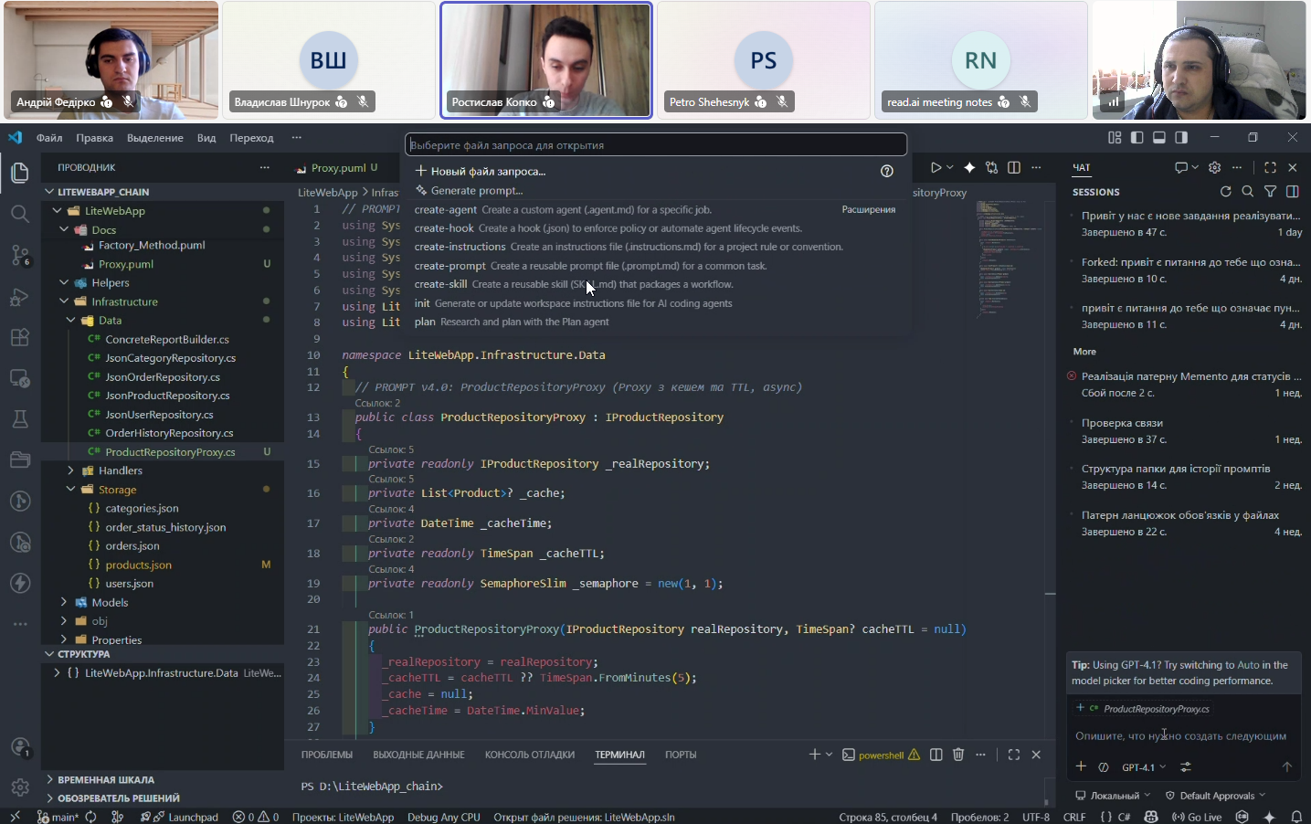This screenshot has height=824, width=1311.
Task: Click Generate prompt... option
Action: coord(476,191)
